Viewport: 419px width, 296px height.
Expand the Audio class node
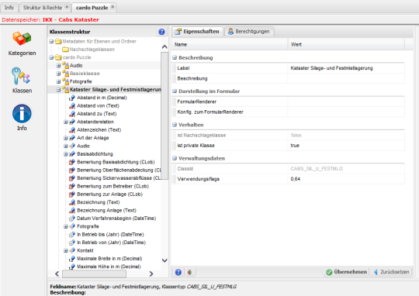pos(58,65)
